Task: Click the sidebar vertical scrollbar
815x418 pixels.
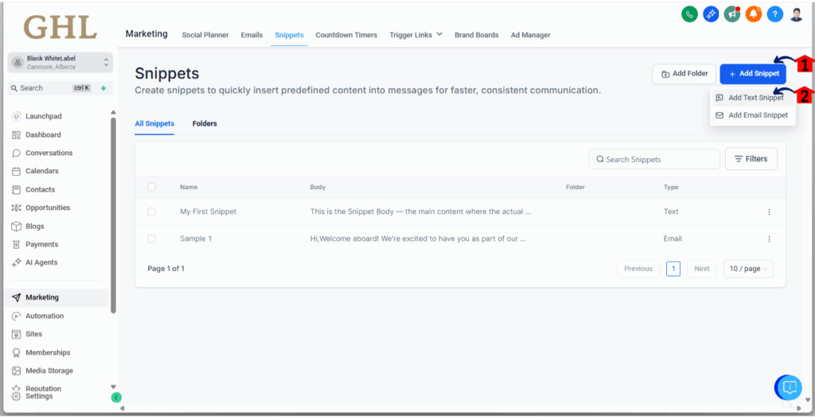Action: pyautogui.click(x=113, y=215)
